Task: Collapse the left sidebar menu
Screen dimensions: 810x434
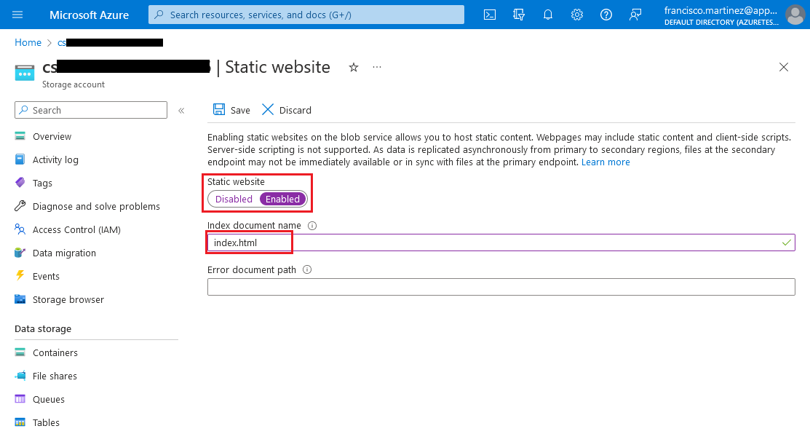Action: [181, 111]
